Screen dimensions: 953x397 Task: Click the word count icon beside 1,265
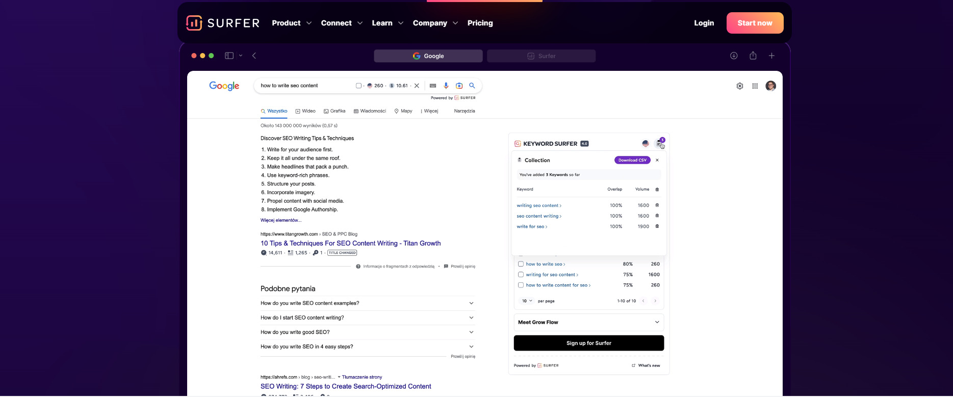click(x=291, y=253)
